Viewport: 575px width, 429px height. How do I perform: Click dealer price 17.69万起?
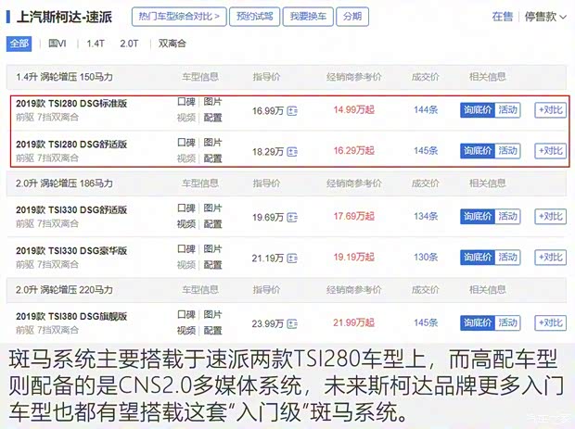click(x=354, y=216)
